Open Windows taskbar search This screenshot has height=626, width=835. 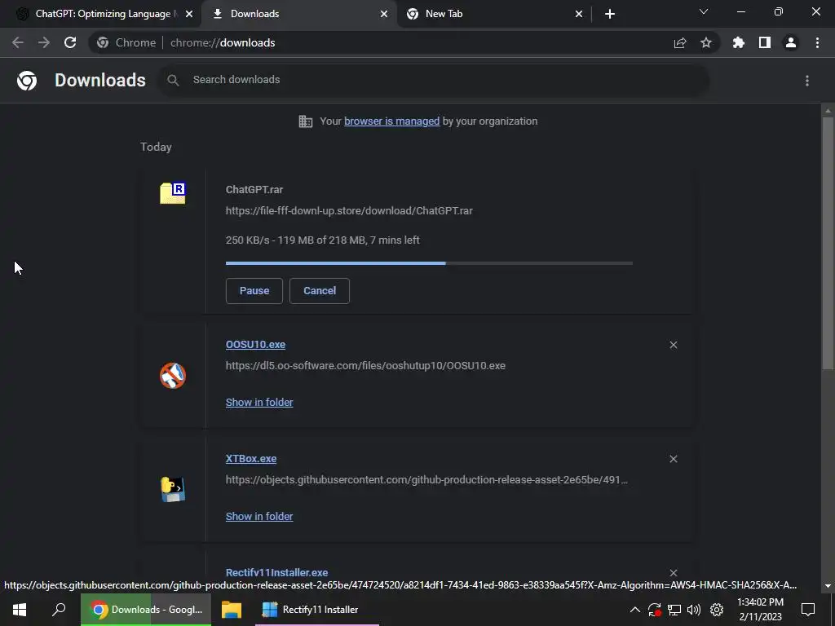coord(59,610)
